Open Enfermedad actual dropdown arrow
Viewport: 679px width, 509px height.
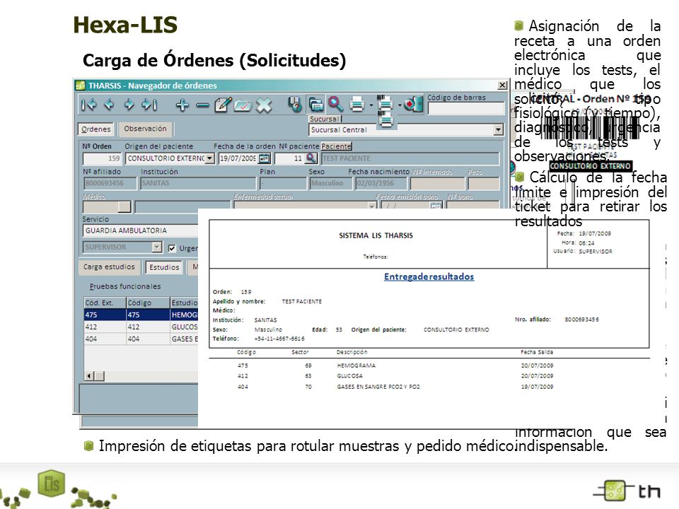pyautogui.click(x=372, y=206)
